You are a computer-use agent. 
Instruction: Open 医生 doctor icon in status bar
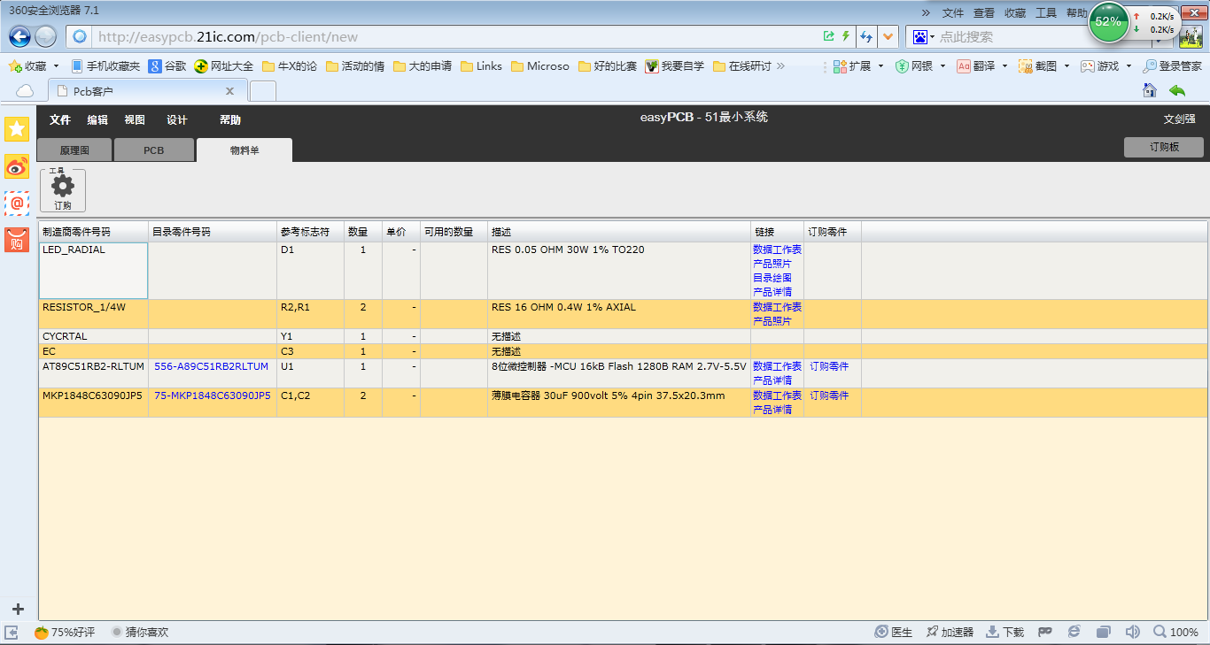(893, 632)
